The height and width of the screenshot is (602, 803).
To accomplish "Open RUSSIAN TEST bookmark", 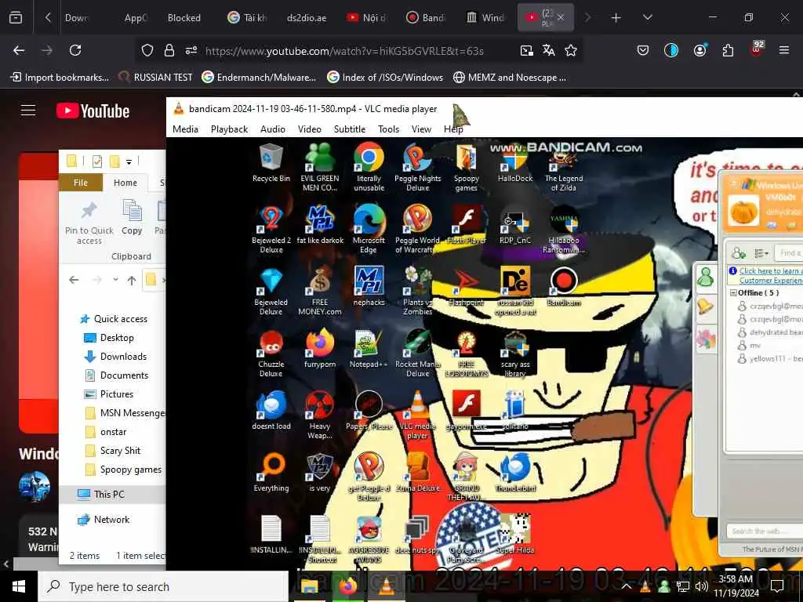I will (156, 78).
